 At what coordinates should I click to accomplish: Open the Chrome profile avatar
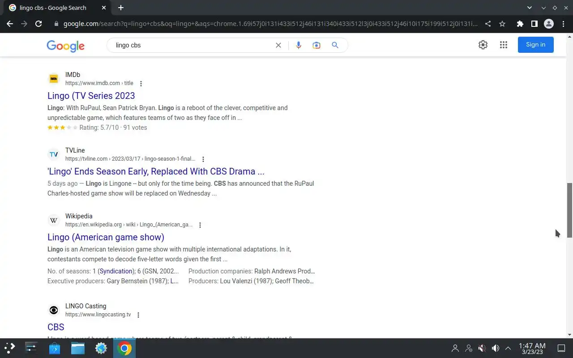click(548, 24)
